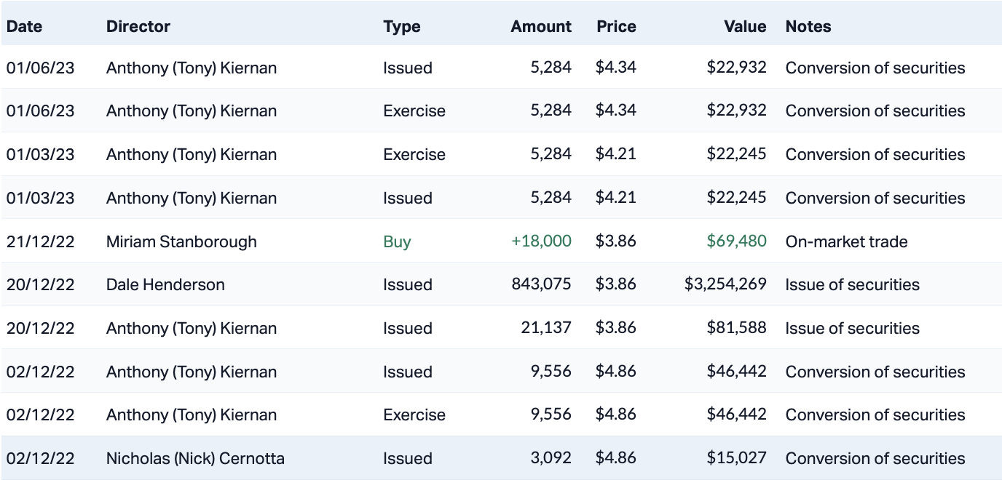Select the 843,075 amount cell
This screenshot has height=480, width=1002.
click(542, 285)
